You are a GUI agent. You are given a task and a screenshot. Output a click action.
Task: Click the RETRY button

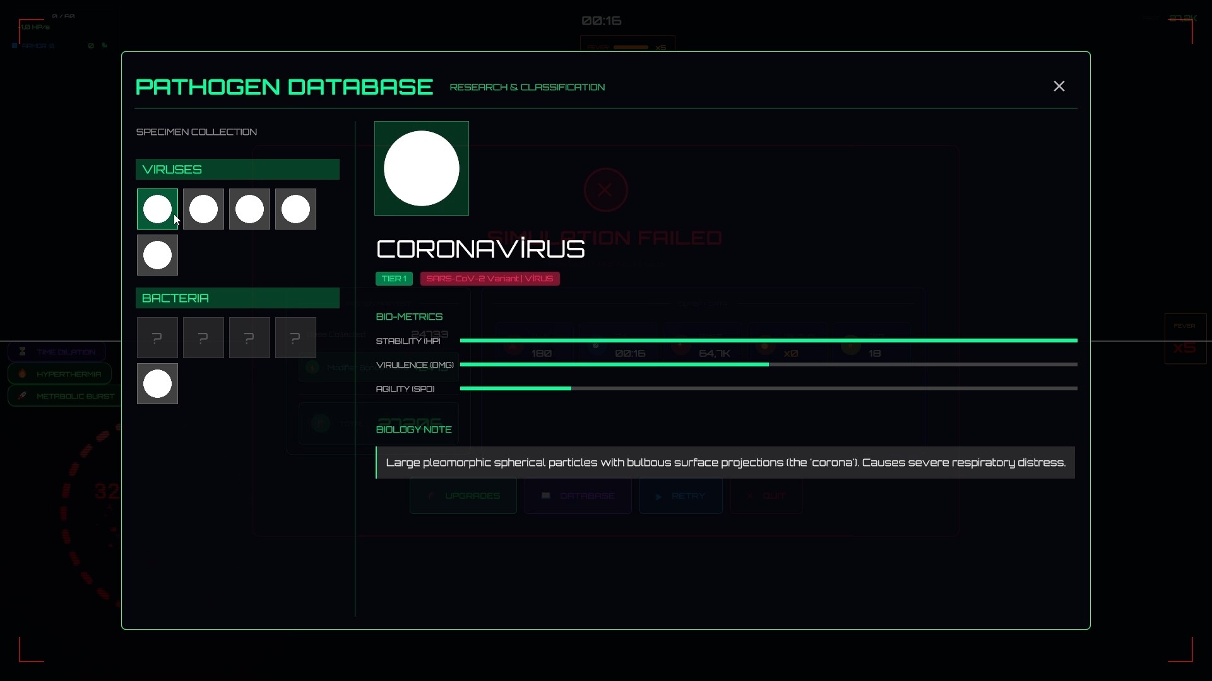point(681,496)
